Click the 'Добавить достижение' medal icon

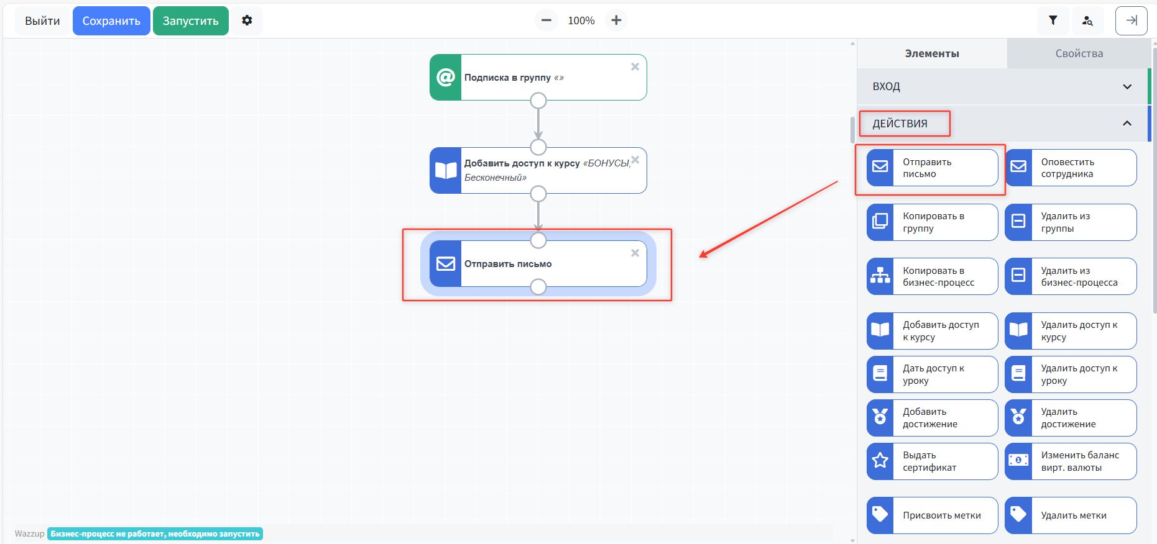pyautogui.click(x=880, y=417)
